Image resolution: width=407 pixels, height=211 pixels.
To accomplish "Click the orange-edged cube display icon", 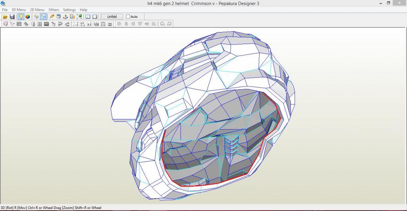I will pyautogui.click(x=36, y=17).
